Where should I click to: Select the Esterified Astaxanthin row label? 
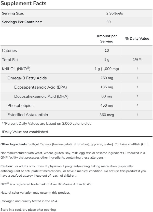(x=27, y=115)
